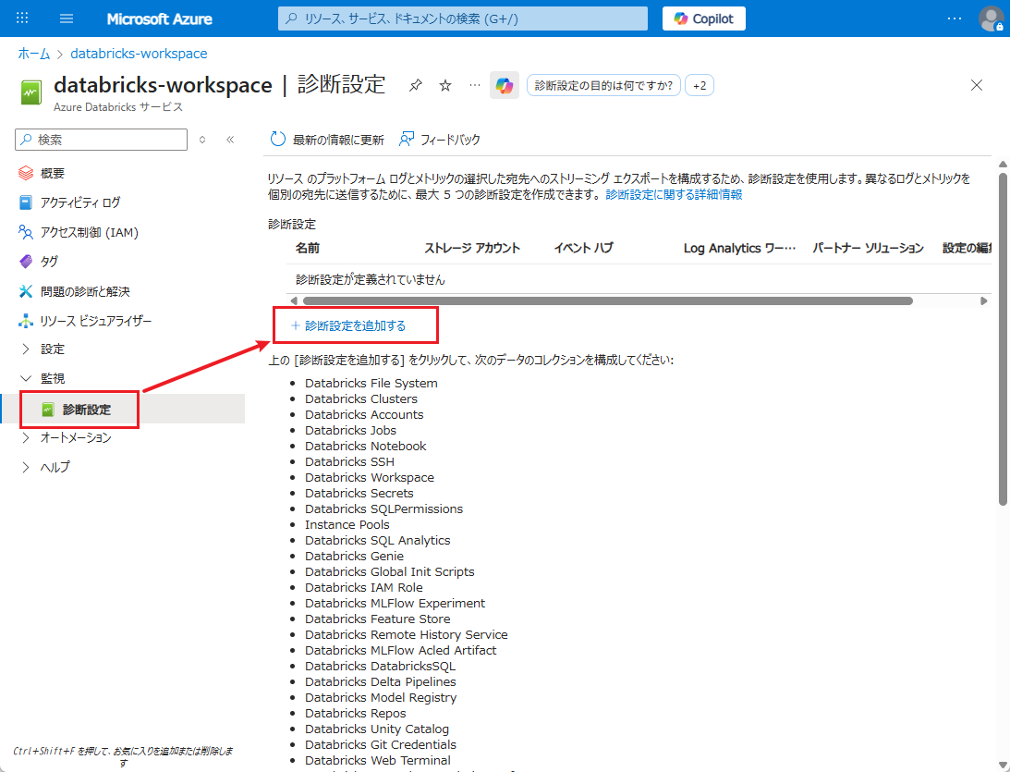Click the Copilot button in header
This screenshot has width=1010, height=772.
(x=703, y=18)
